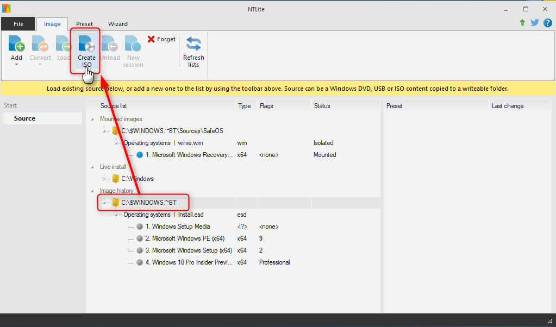556x327 pixels.
Task: Select 4. Windows 10 Pro Insider Preview entry
Action: [x=189, y=262]
